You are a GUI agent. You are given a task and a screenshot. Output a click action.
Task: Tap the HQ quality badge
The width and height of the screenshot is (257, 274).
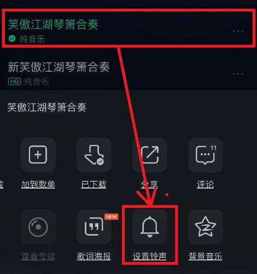[15, 81]
